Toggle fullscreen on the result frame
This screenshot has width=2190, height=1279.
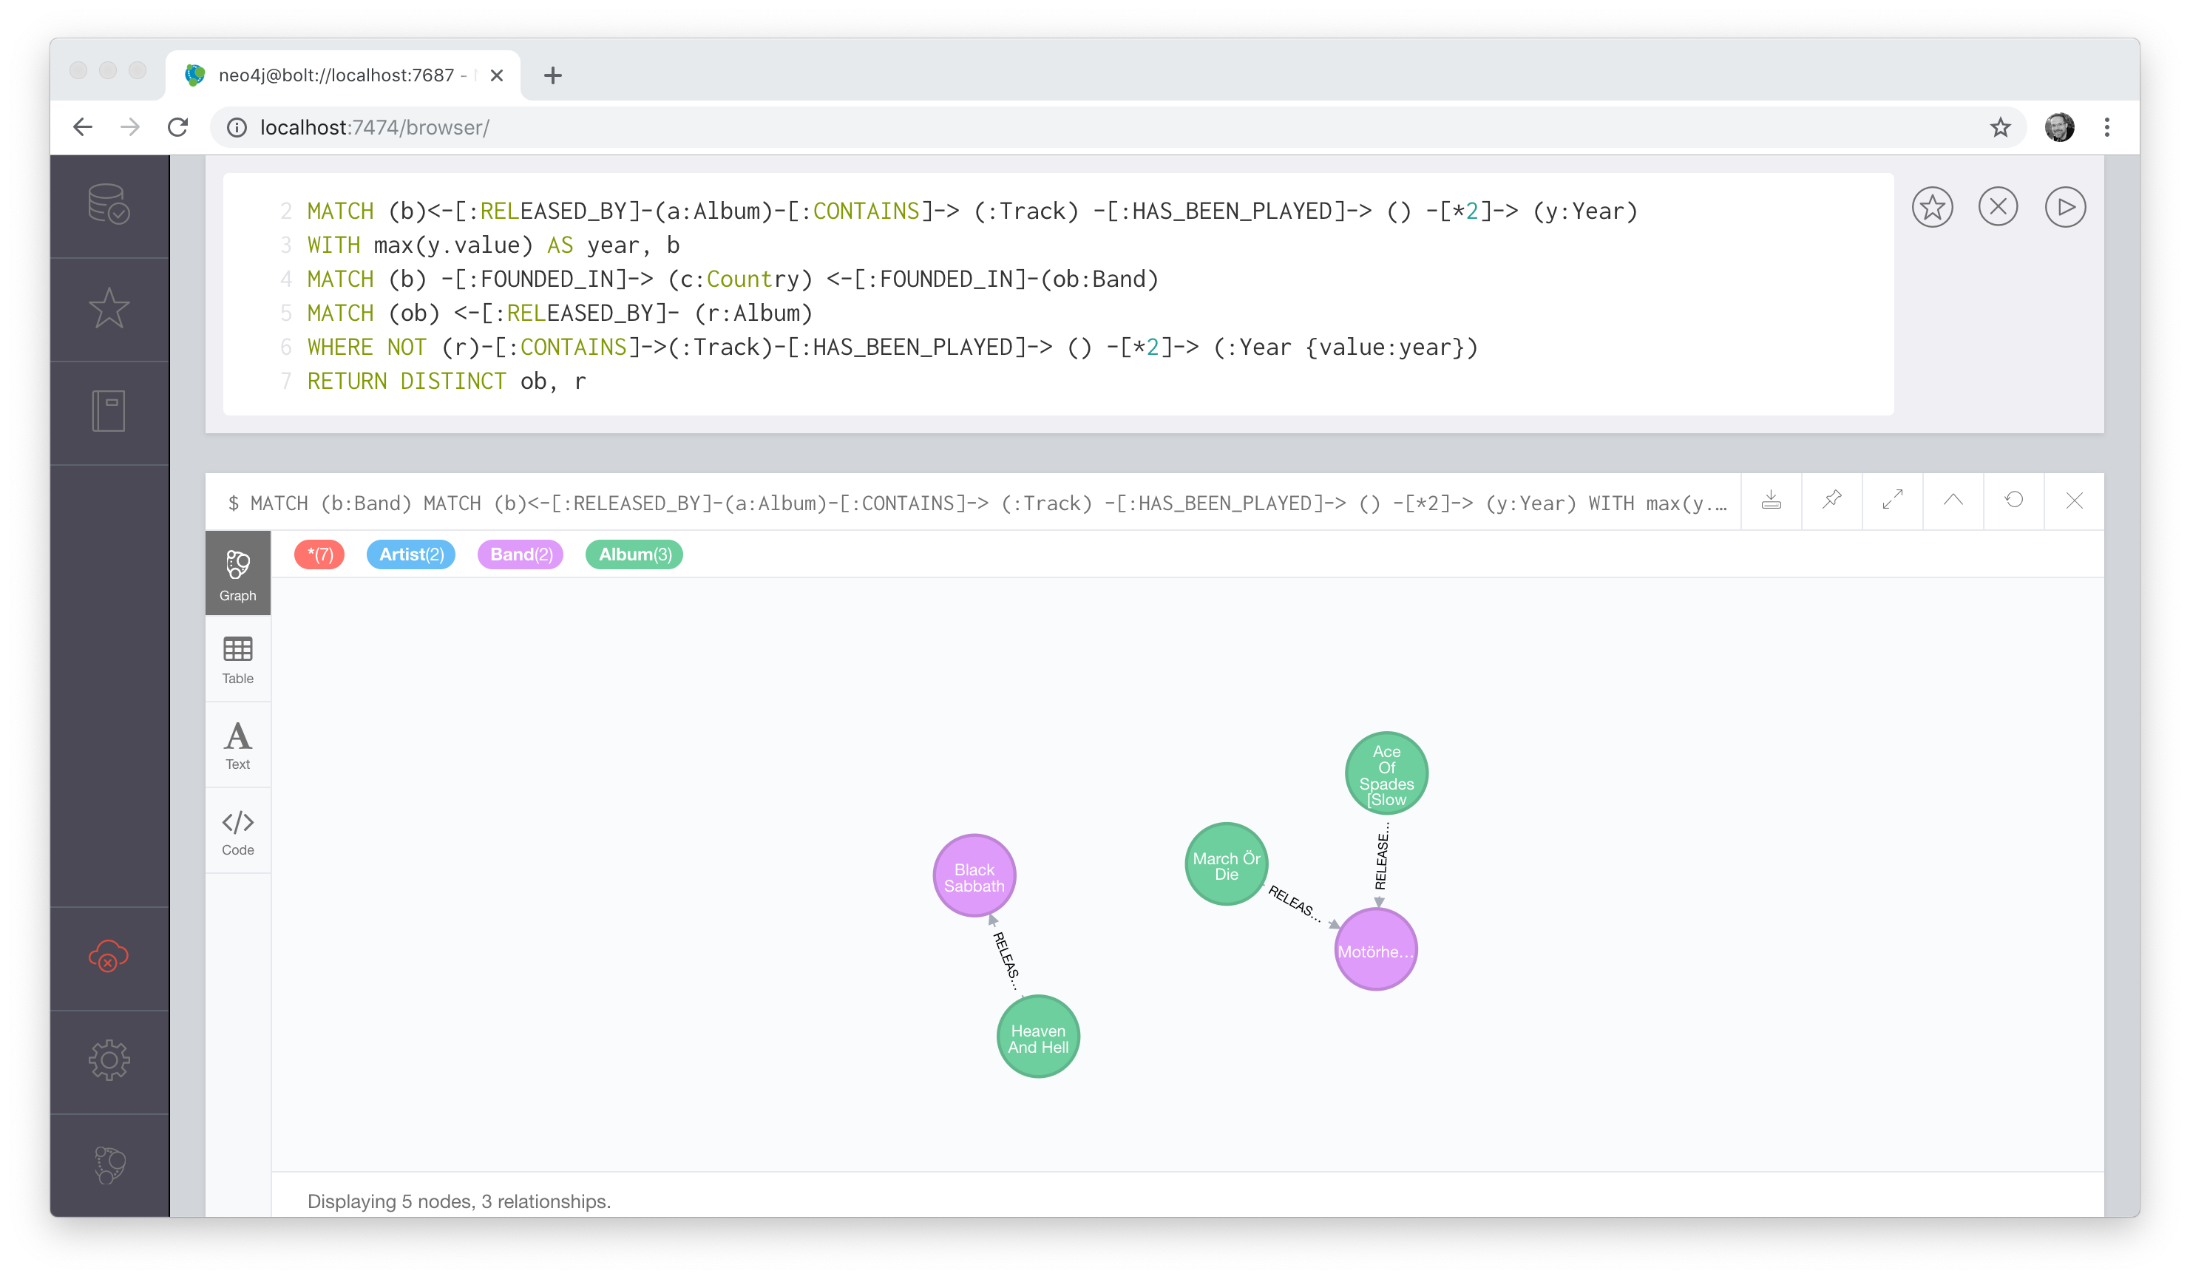point(1892,501)
